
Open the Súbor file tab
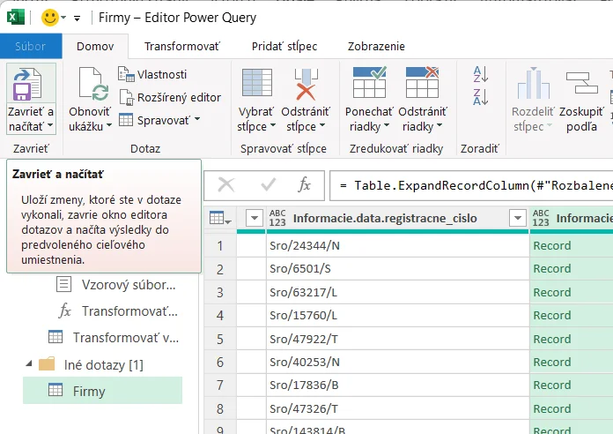(31, 46)
